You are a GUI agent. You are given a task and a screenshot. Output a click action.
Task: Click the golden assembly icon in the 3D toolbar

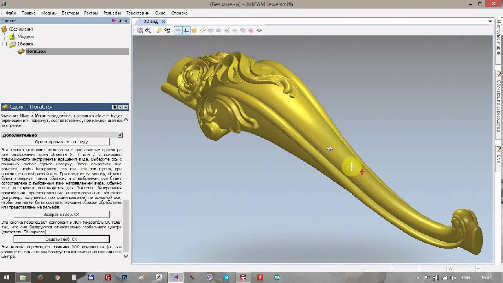pos(194,30)
